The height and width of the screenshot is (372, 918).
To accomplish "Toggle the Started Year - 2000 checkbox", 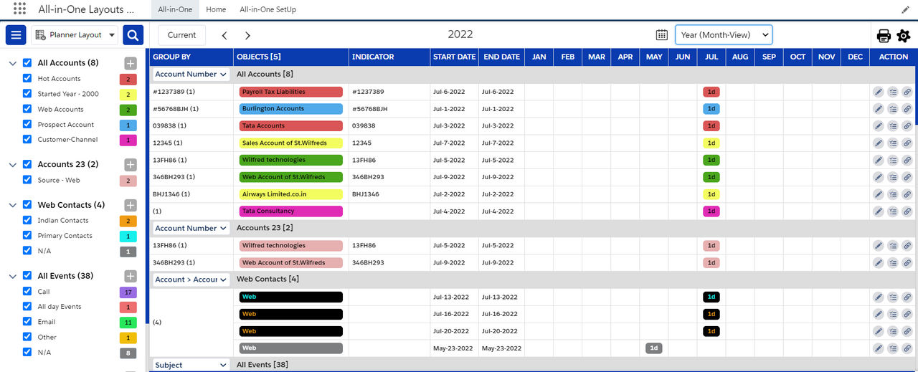I will click(x=27, y=94).
